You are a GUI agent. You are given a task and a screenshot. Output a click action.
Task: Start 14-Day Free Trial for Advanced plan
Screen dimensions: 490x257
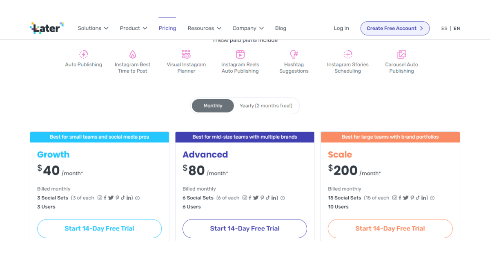coord(245,228)
